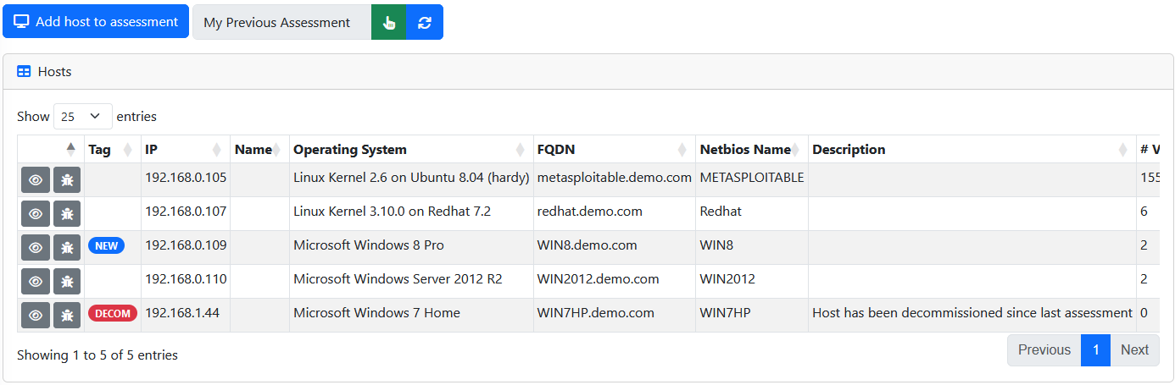
Task: Click the eye icon for 192.168.0.105
Action: [35, 180]
